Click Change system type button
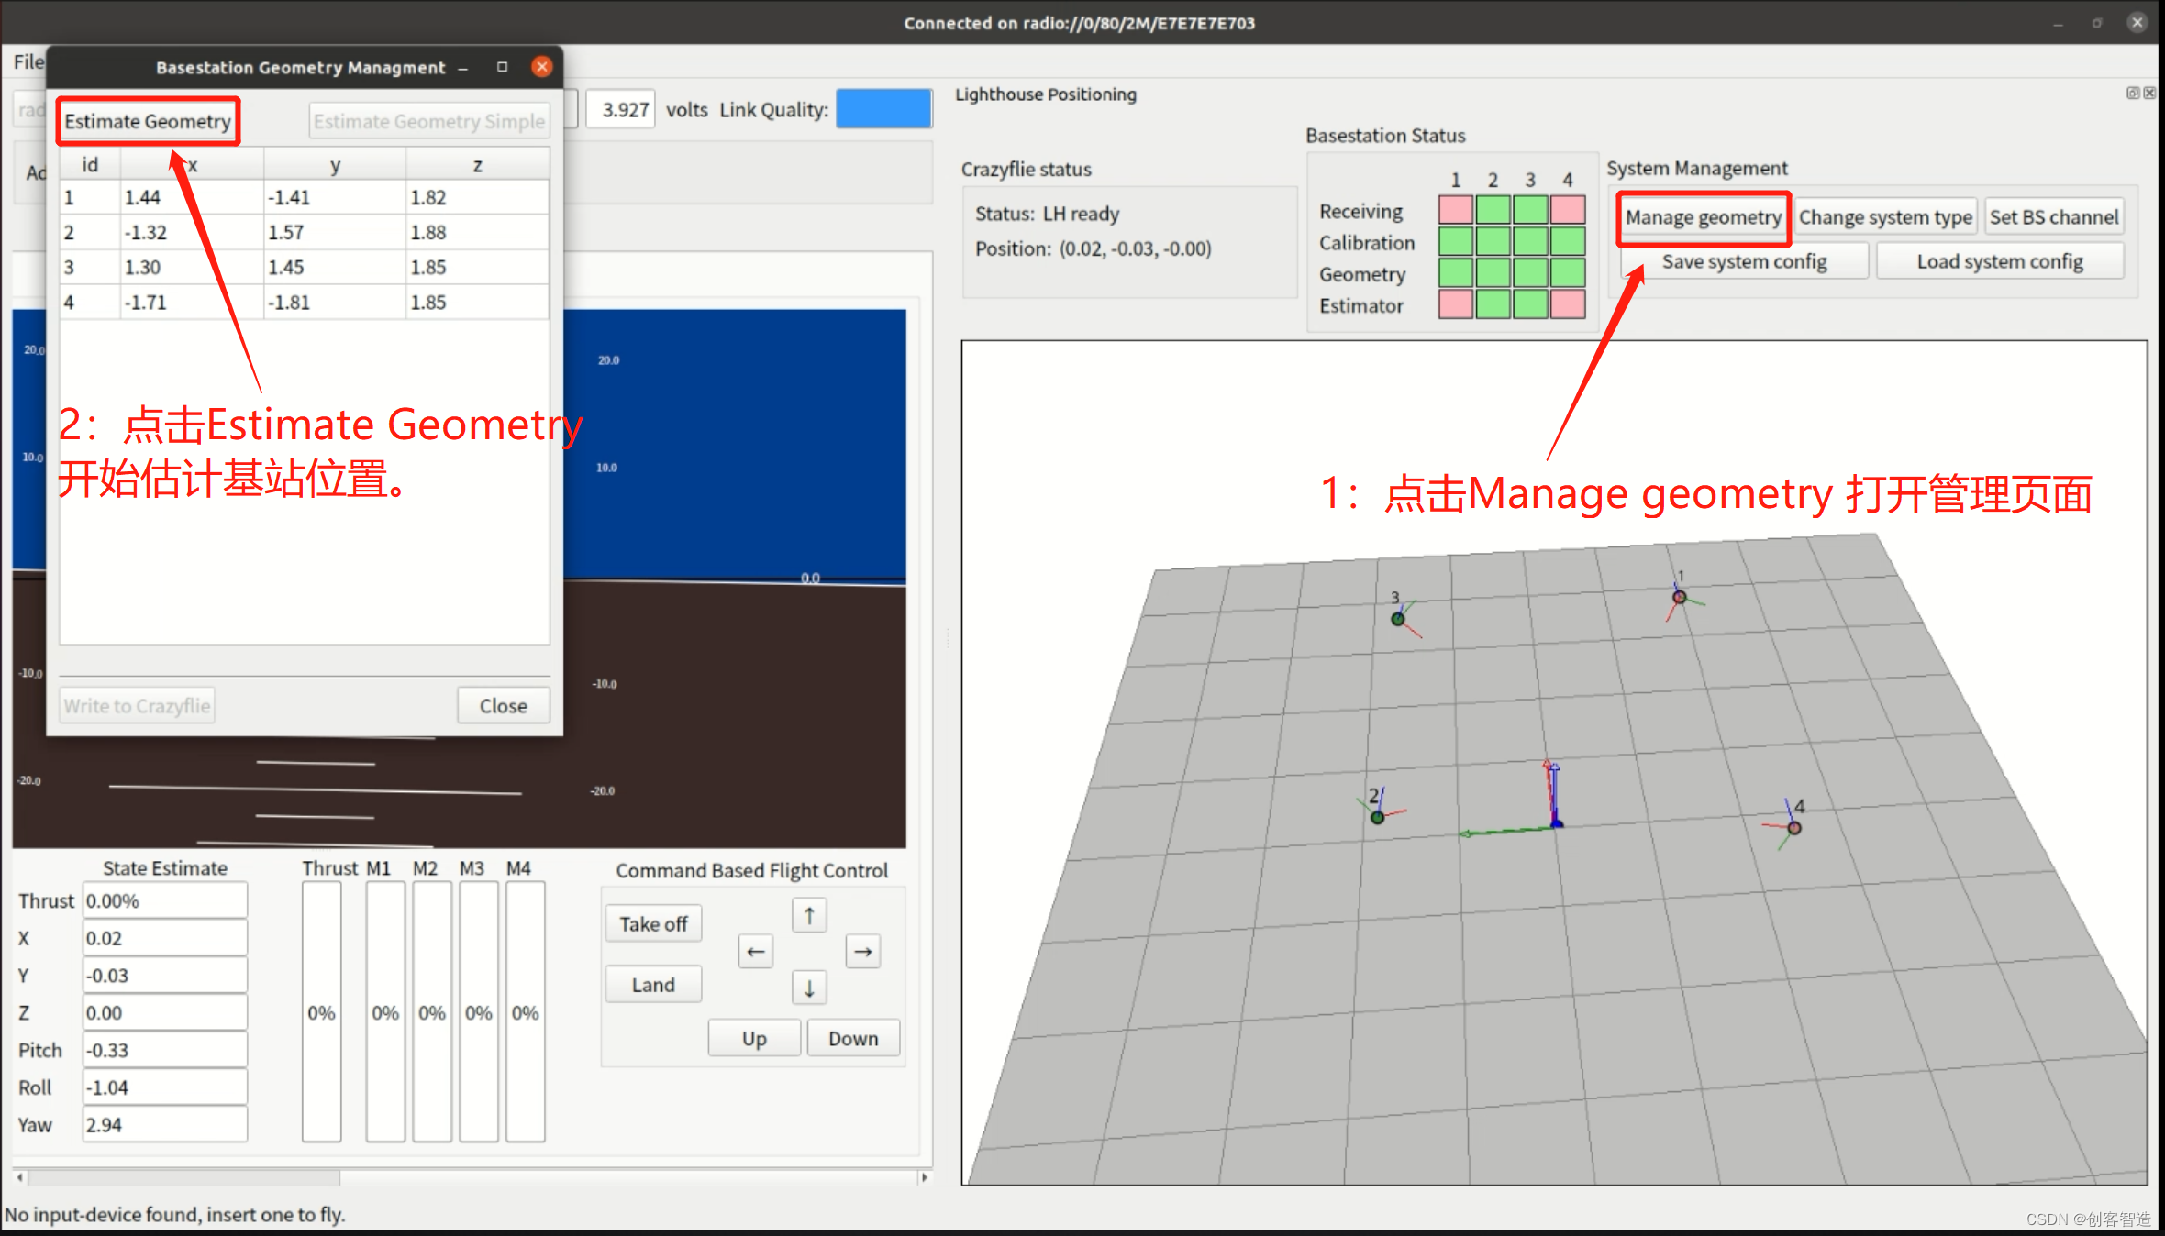This screenshot has height=1236, width=2165. click(1885, 217)
